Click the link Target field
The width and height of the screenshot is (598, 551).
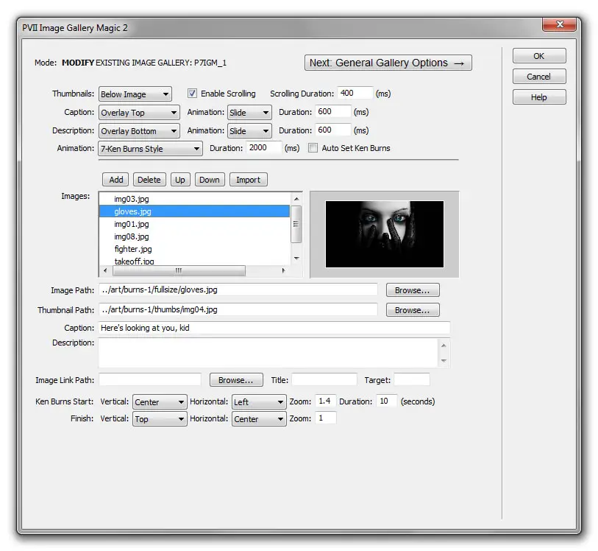pyautogui.click(x=411, y=379)
